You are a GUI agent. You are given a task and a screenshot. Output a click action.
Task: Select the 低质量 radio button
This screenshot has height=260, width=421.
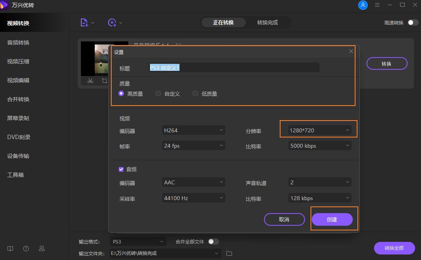point(195,93)
